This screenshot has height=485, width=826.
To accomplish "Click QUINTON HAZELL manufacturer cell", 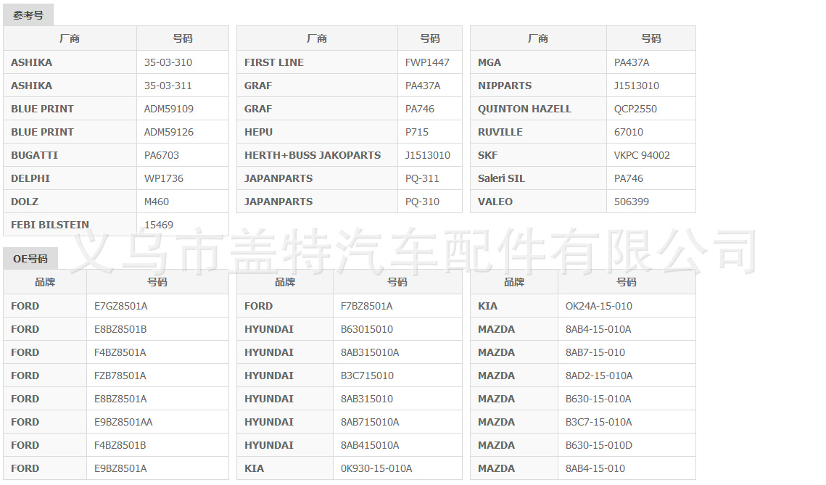I will coord(538,109).
